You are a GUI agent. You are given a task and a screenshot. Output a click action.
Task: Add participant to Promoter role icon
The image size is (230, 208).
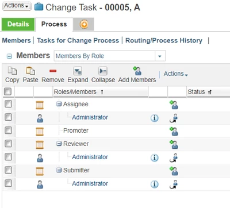[x=174, y=132]
